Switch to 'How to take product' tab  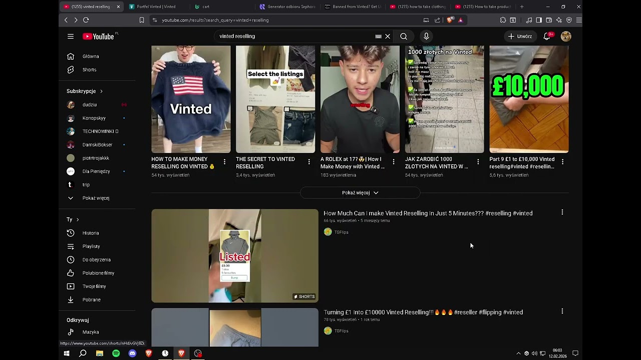[x=483, y=6]
